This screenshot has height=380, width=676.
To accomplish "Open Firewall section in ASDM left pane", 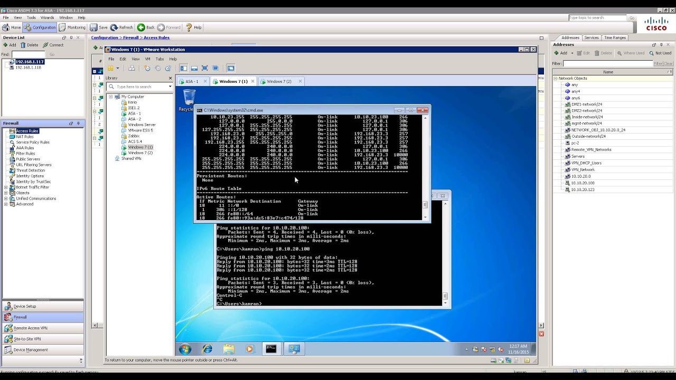I will click(x=42, y=317).
